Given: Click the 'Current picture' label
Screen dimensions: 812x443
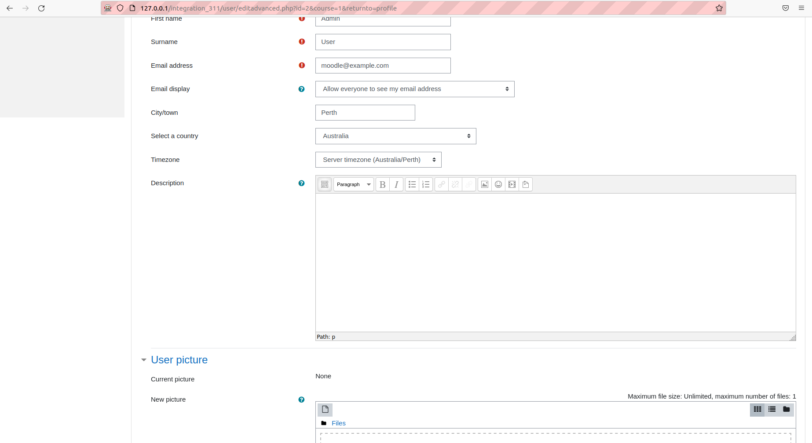Looking at the screenshot, I should coord(172,379).
